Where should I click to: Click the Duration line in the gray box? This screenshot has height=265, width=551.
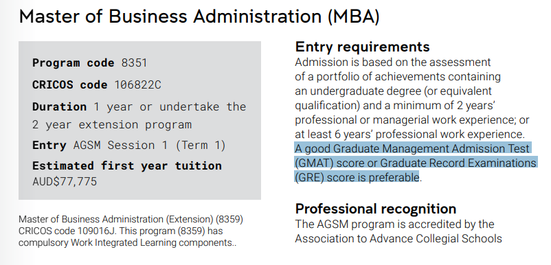tap(139, 106)
